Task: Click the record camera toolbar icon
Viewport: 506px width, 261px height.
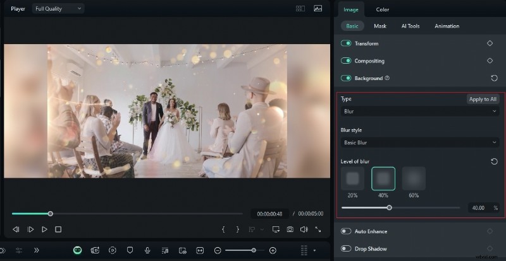Action: click(x=96, y=250)
